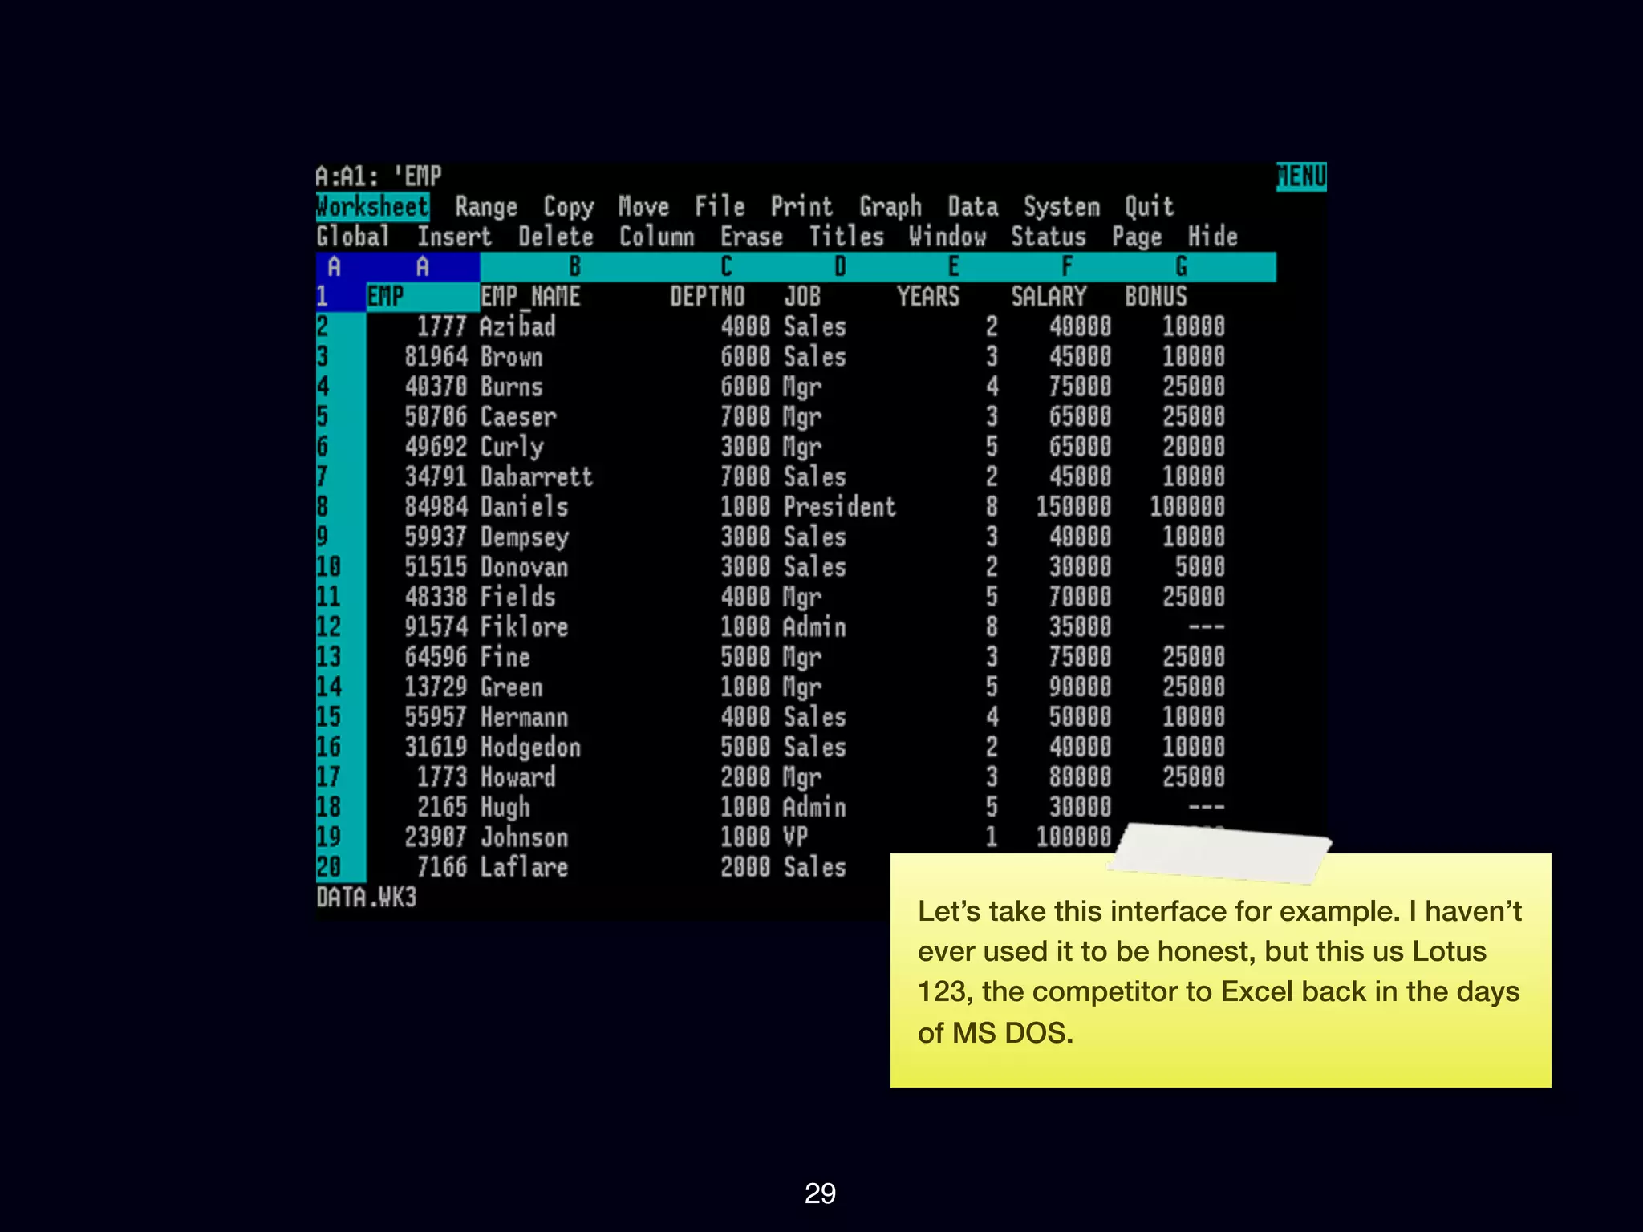Click the DEPTNO header cell
The height and width of the screenshot is (1232, 1643).
(x=708, y=297)
